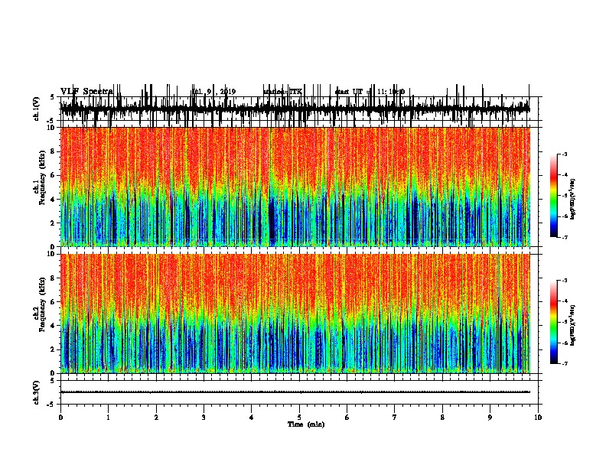
Task: Click the ch.2 spectrogram color bar
Action: tap(554, 322)
